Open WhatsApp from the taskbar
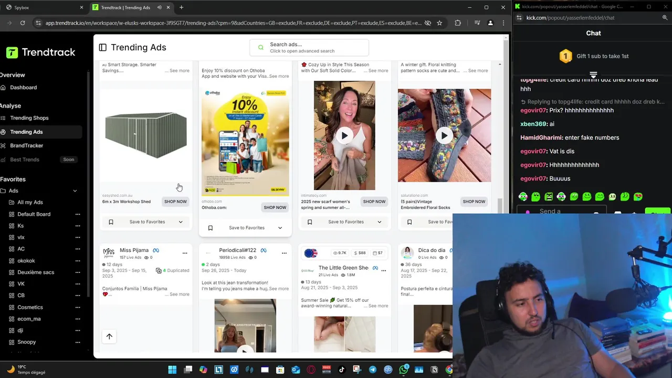Screen dimensions: 672x378 coord(403,370)
